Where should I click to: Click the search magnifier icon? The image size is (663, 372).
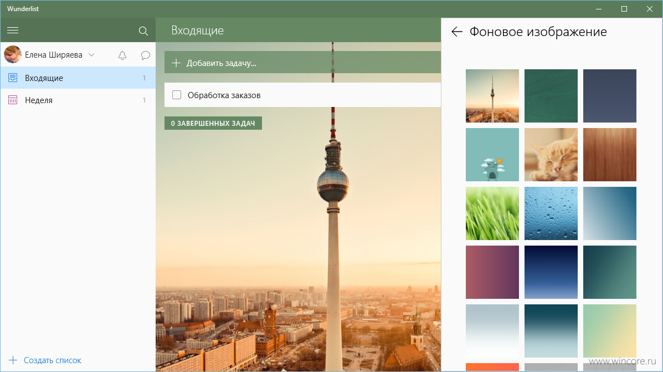pyautogui.click(x=143, y=30)
